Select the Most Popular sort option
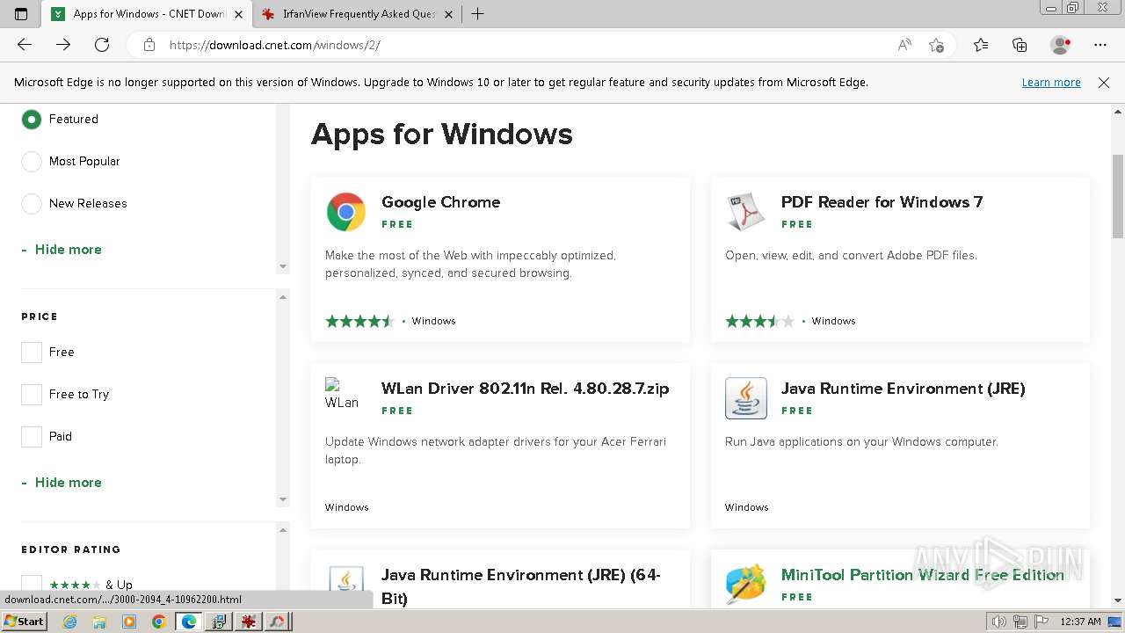Viewport: 1125px width, 633px height. (32, 161)
